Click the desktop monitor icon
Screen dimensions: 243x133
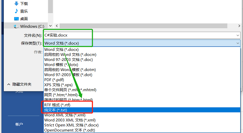pos(16,19)
